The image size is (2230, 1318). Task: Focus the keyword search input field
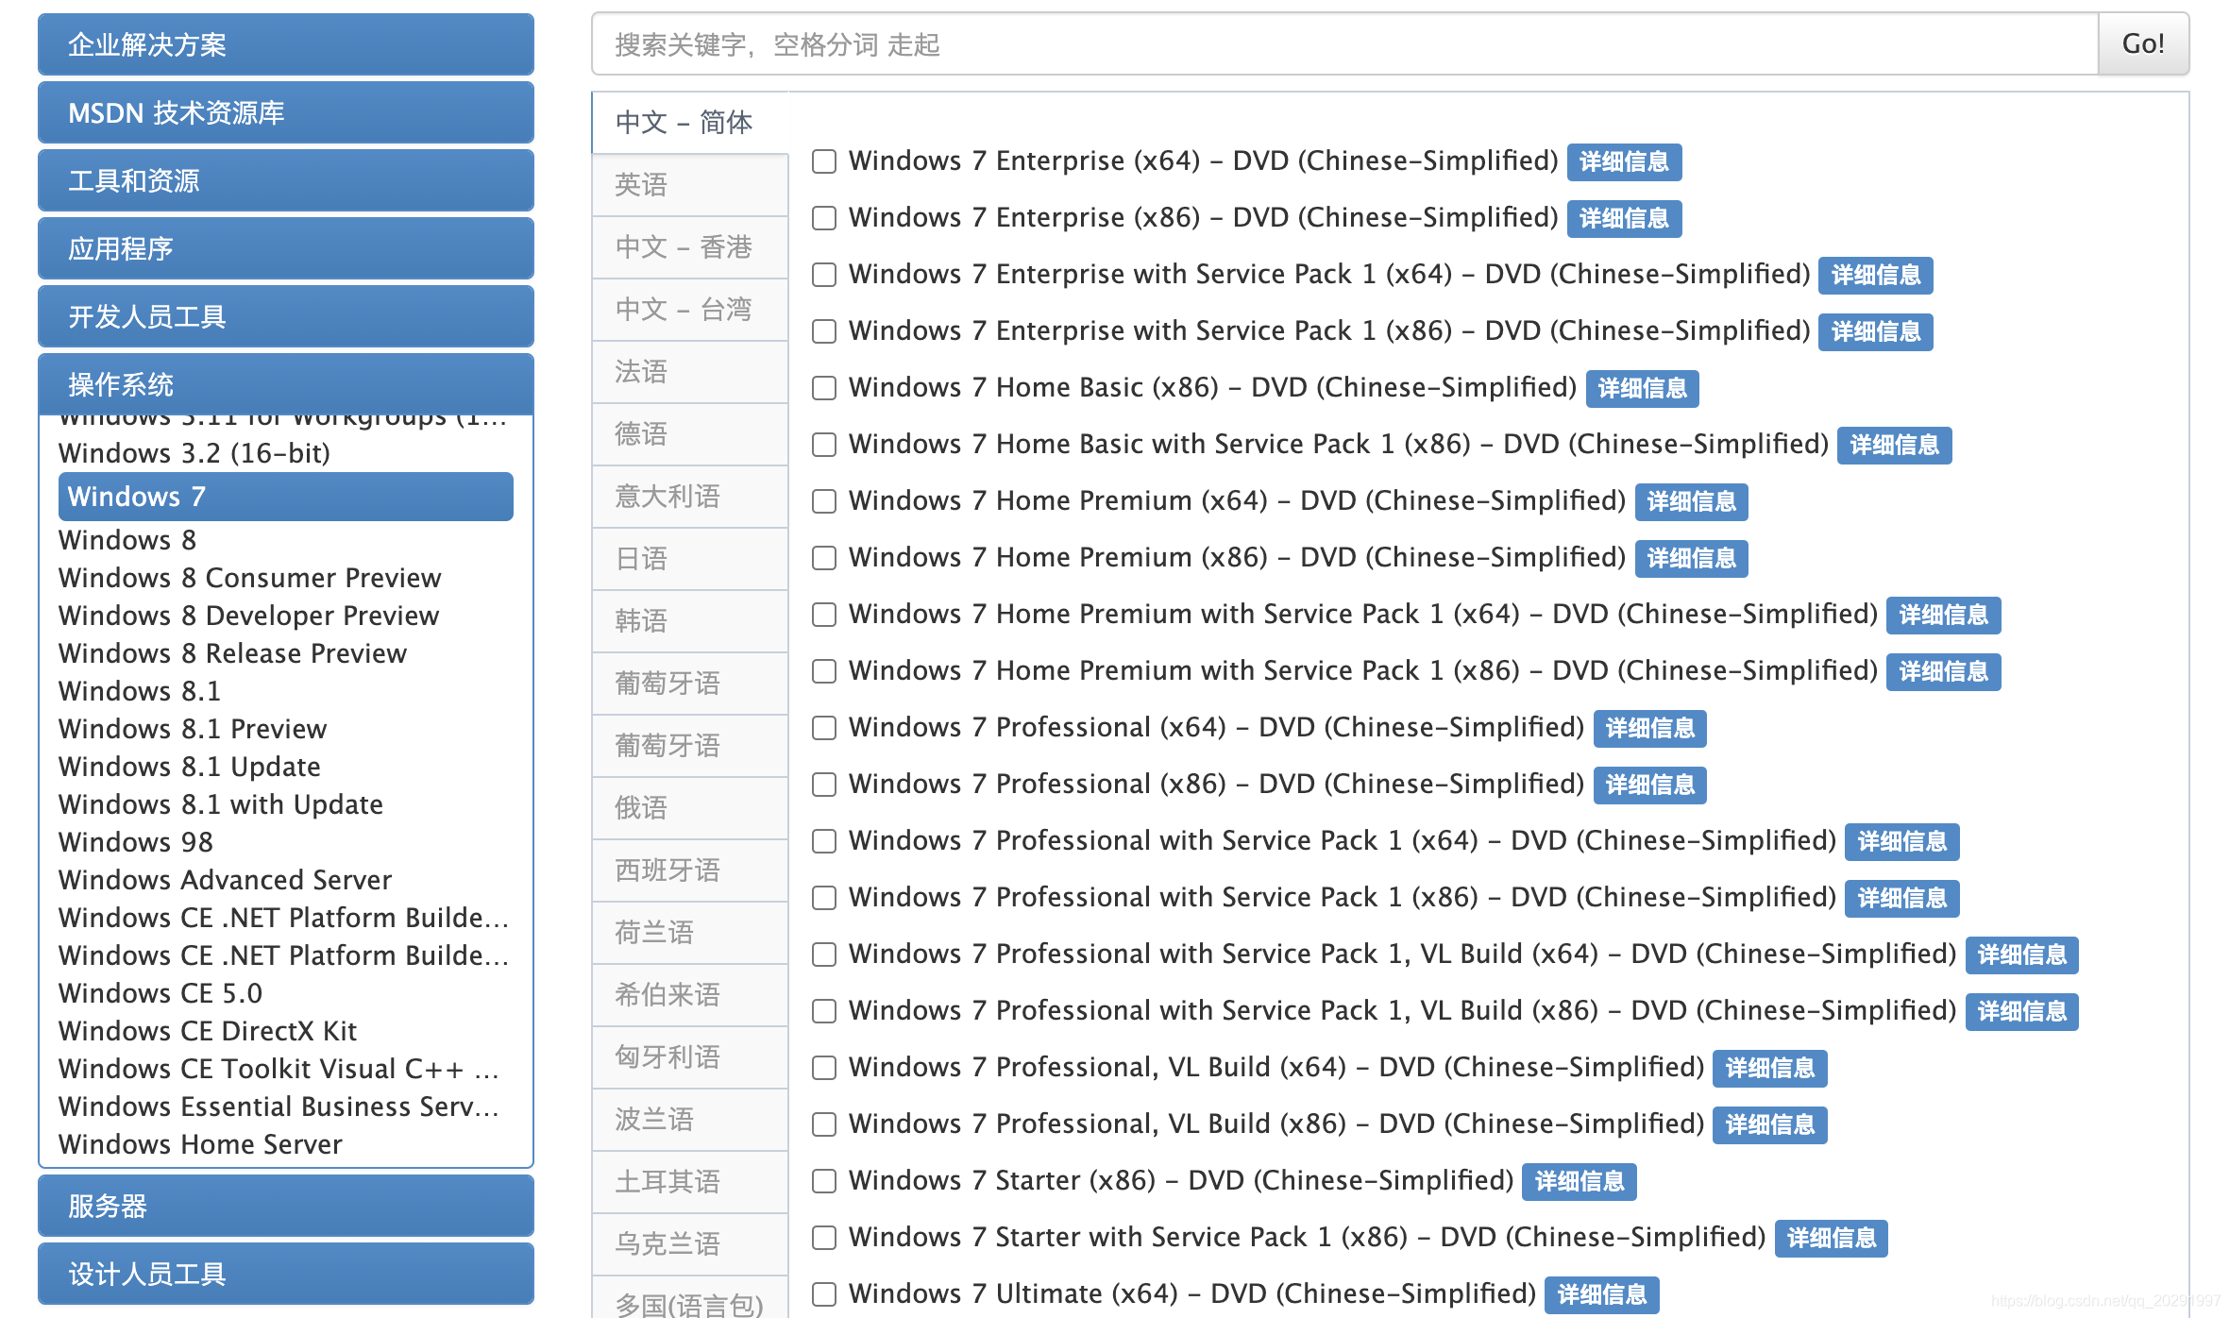pos(1344,43)
